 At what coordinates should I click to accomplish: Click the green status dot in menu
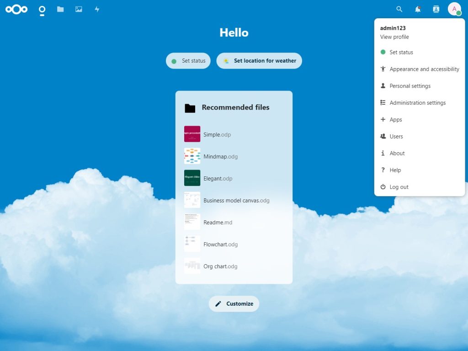383,52
